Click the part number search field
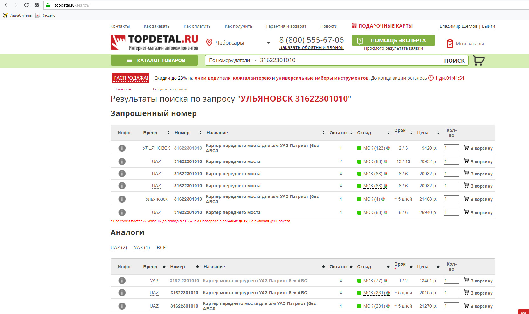Image resolution: width=529 pixels, height=314 pixels. [350, 60]
